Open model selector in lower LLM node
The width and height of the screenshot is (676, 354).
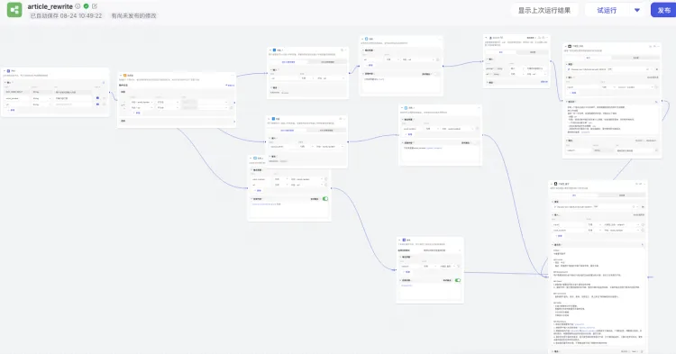tap(596, 207)
